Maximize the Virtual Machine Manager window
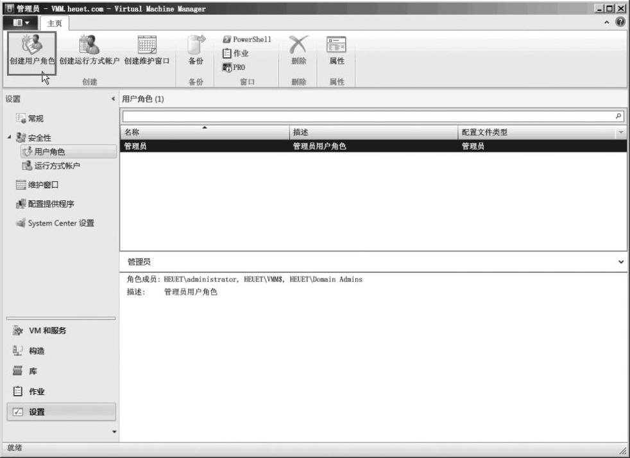This screenshot has height=458, width=630. click(609, 8)
